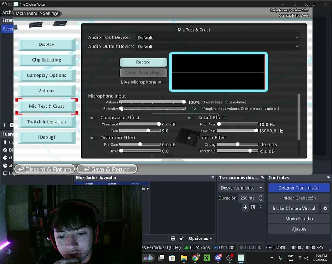
Task: Expand hidden system tray icons chevron
Action: coord(272,258)
